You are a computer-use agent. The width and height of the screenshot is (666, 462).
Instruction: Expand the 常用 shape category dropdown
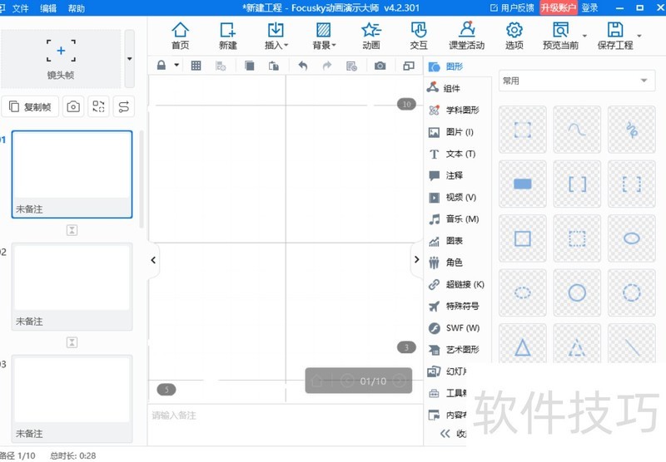click(x=575, y=81)
